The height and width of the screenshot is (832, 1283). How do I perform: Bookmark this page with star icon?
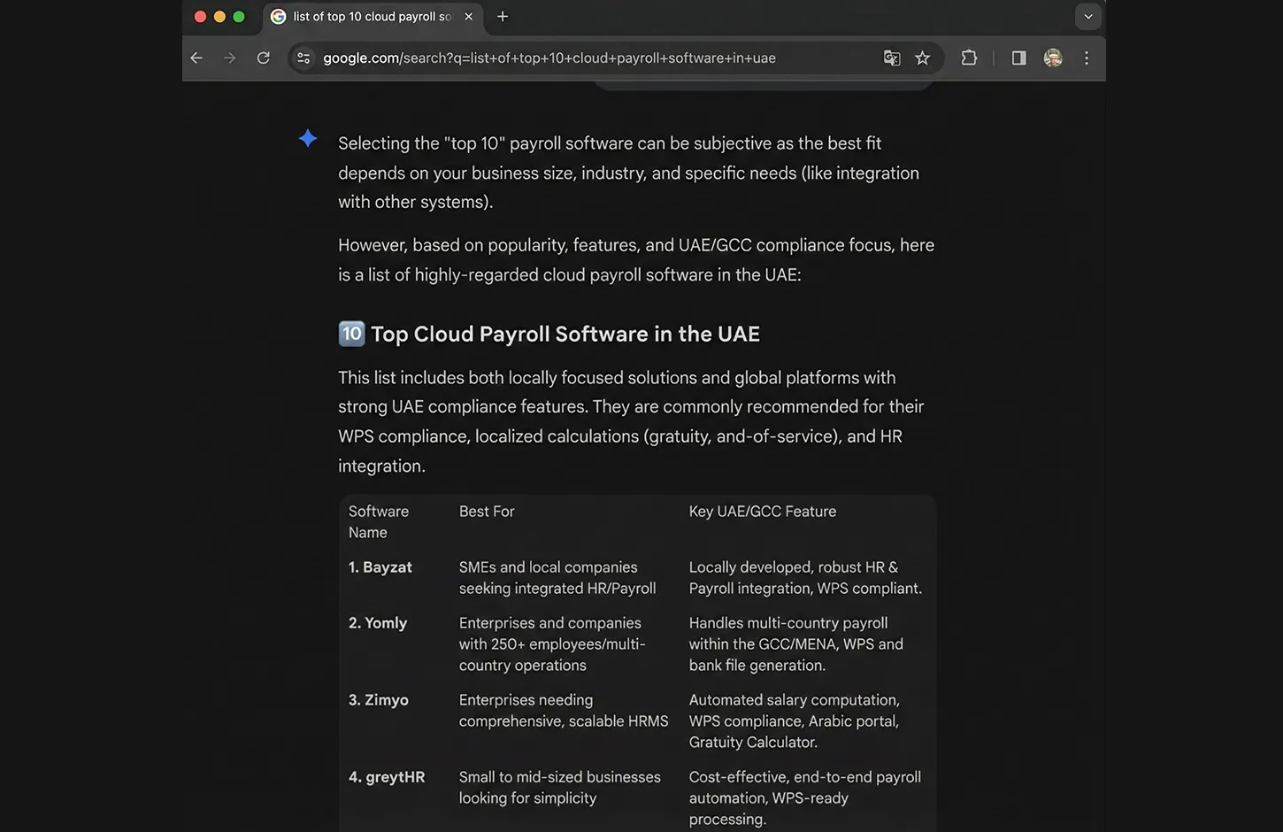coord(923,58)
